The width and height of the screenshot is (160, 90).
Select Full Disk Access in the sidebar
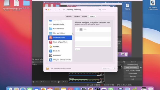60,29
